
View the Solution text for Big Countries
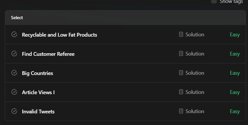[x=195, y=73]
